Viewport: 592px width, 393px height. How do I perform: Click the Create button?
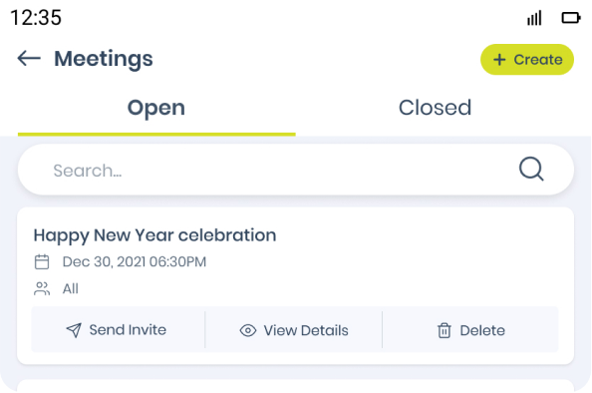(527, 59)
